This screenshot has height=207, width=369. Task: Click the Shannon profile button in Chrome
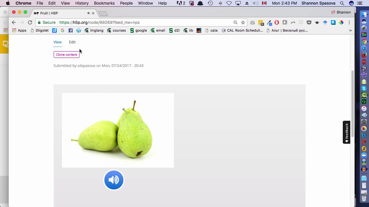341,12
